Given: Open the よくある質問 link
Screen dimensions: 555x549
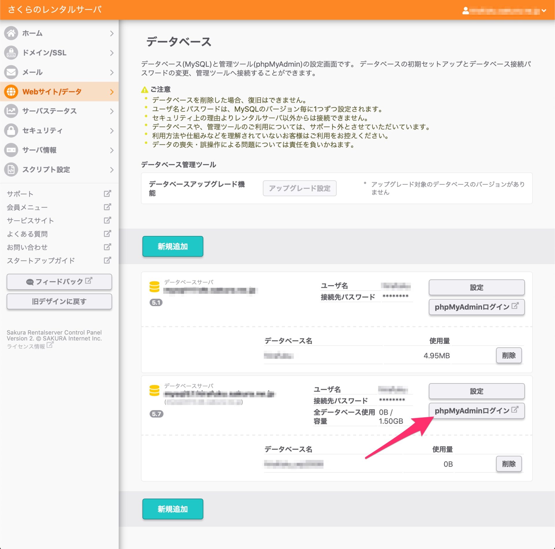Looking at the screenshot, I should (x=27, y=234).
